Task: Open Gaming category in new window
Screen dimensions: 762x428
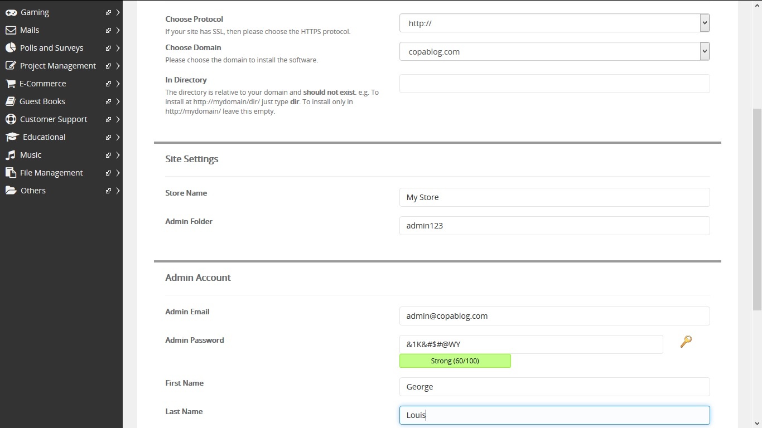Action: click(x=108, y=12)
